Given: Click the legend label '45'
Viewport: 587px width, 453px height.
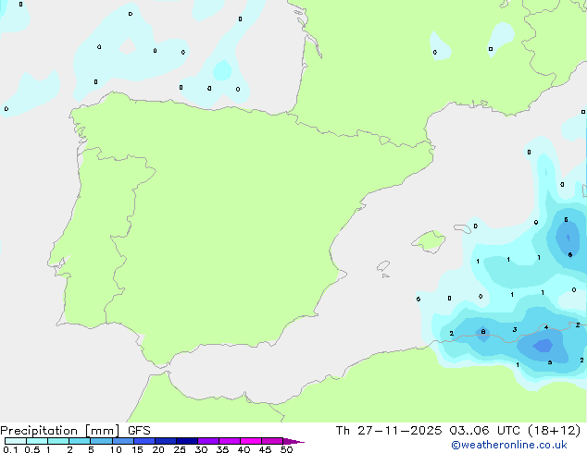Looking at the screenshot, I should pyautogui.click(x=265, y=449).
